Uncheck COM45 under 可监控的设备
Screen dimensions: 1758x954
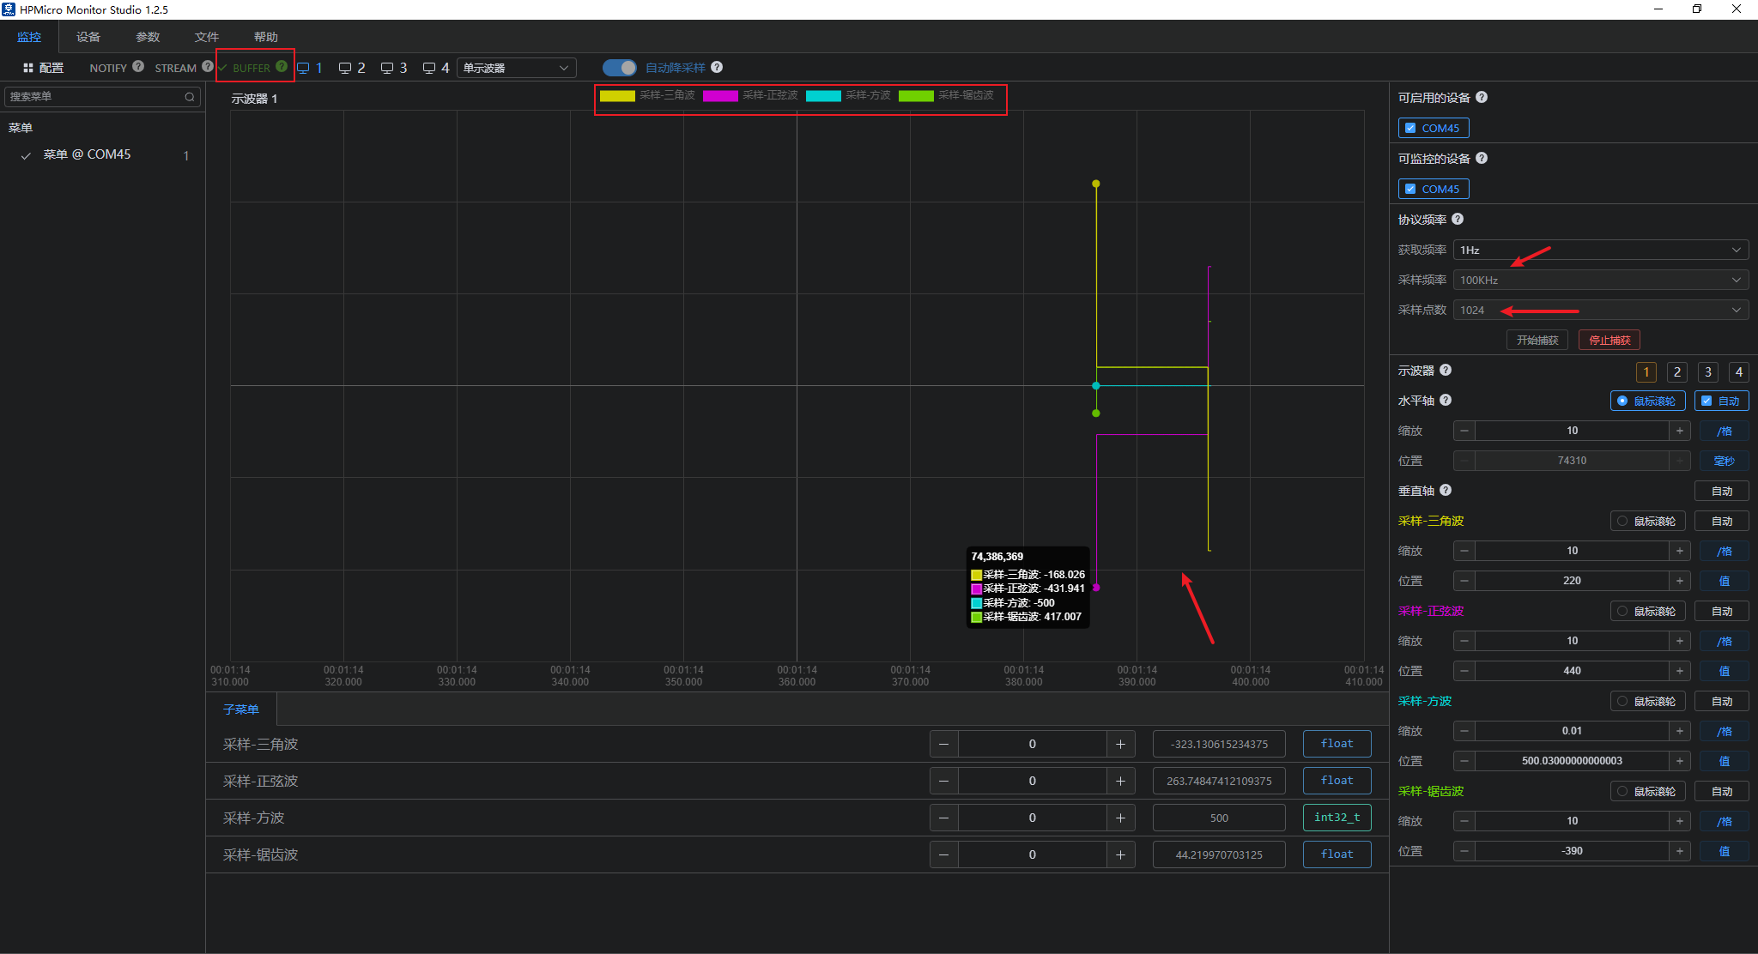pyautogui.click(x=1410, y=189)
